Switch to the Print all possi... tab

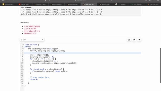pyautogui.click(x=137, y=4)
